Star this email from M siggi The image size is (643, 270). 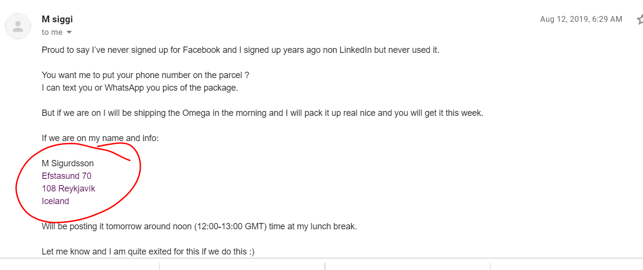tap(640, 19)
